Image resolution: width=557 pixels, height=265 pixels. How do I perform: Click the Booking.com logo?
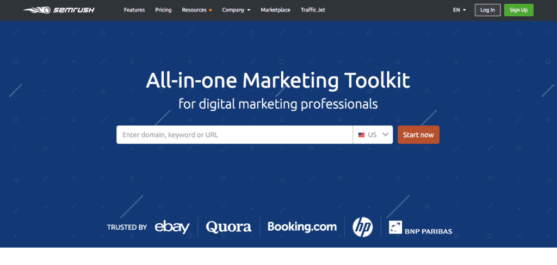pyautogui.click(x=302, y=227)
